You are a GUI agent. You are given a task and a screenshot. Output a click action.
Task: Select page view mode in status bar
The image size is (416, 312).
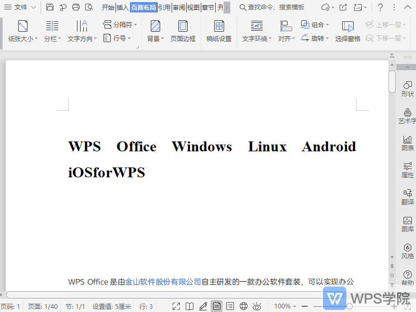(x=217, y=306)
